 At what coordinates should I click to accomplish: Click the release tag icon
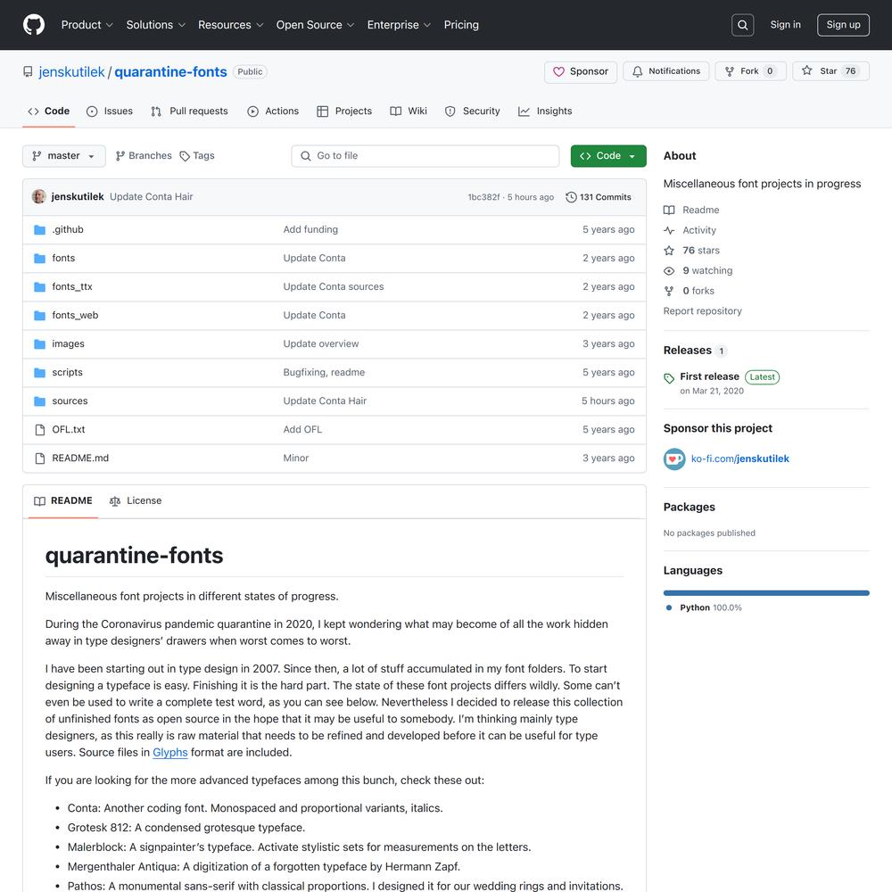point(669,378)
